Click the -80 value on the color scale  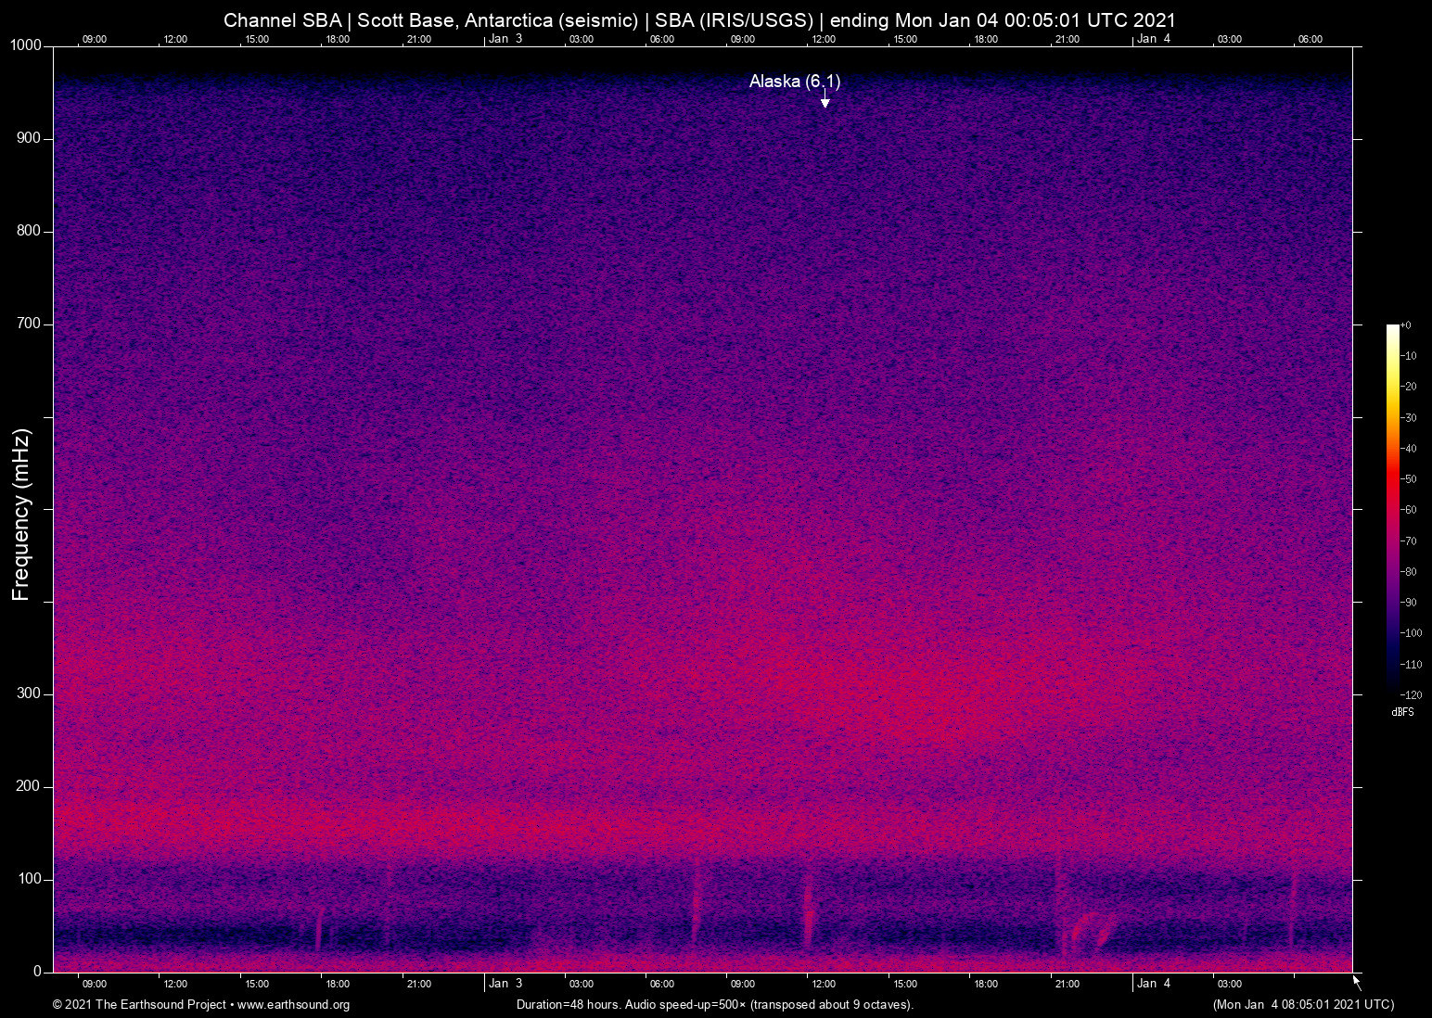tap(1409, 572)
